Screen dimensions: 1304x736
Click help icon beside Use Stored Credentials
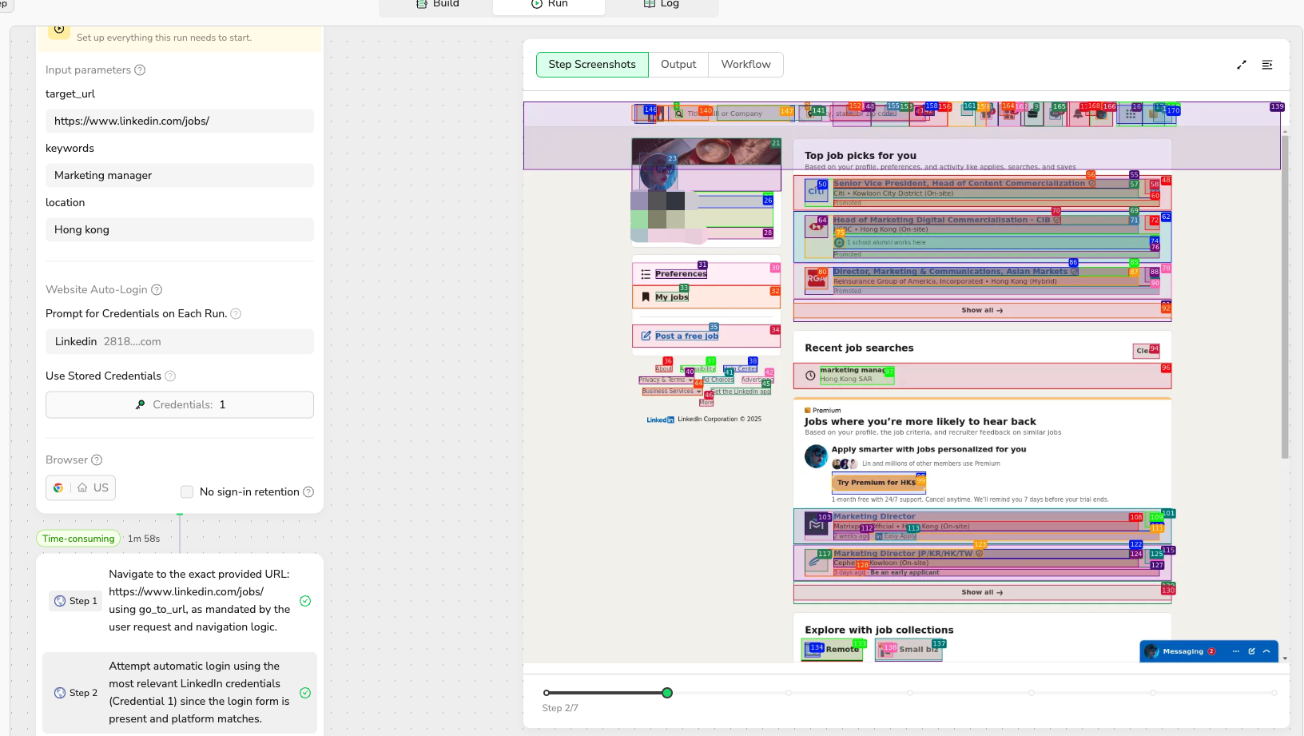170,376
